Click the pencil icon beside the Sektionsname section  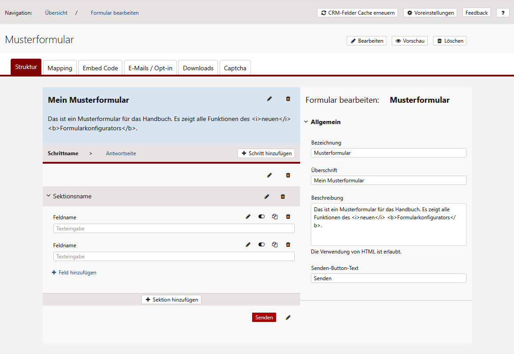pos(267,196)
